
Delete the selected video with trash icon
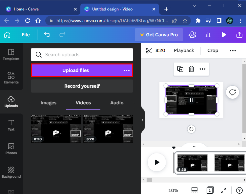coord(191,69)
